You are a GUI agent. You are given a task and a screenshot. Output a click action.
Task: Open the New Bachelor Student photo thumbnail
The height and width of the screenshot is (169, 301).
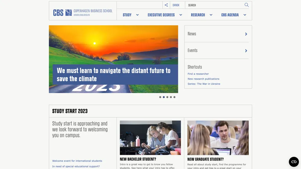[x=150, y=137]
